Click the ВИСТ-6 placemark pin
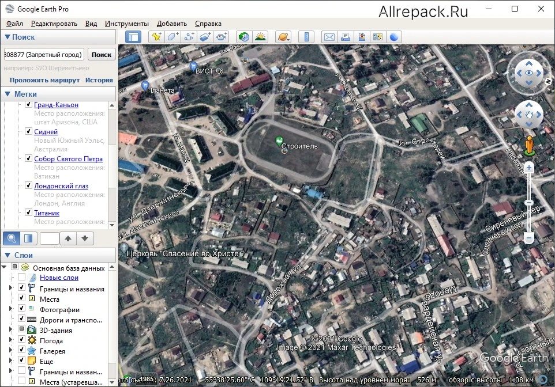 tap(193, 66)
